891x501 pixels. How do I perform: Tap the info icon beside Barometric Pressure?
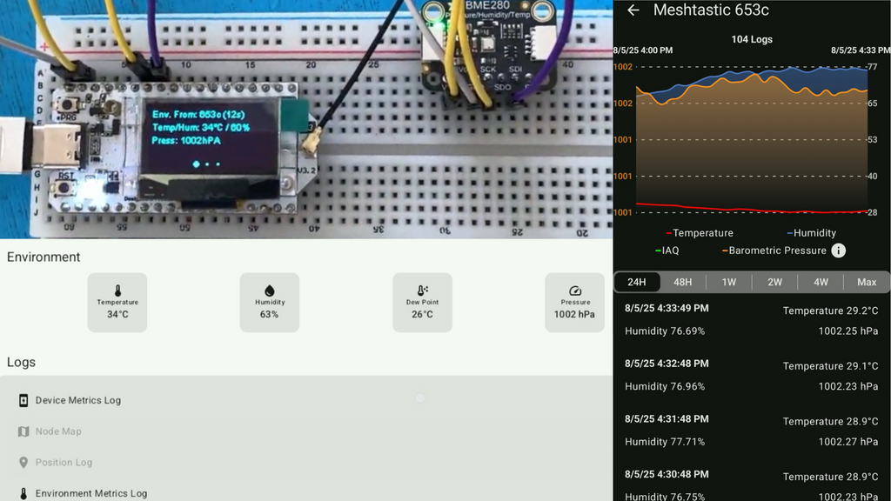click(x=837, y=250)
